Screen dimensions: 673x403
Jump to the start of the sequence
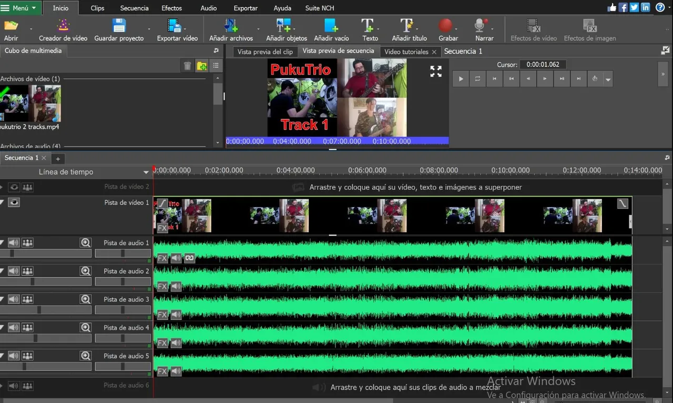tap(494, 79)
